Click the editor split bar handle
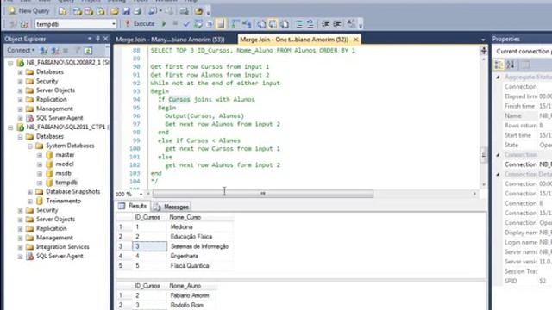This screenshot has width=552, height=310. pyautogui.click(x=484, y=51)
